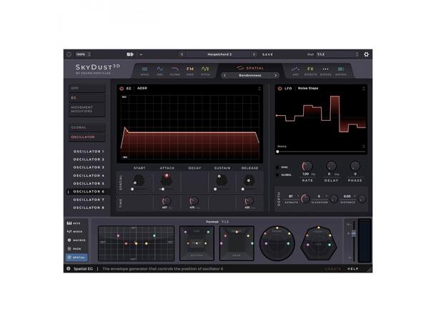The width and height of the screenshot is (436, 322).
Task: Click the dice randomize icon in top bar
Action: (x=130, y=54)
